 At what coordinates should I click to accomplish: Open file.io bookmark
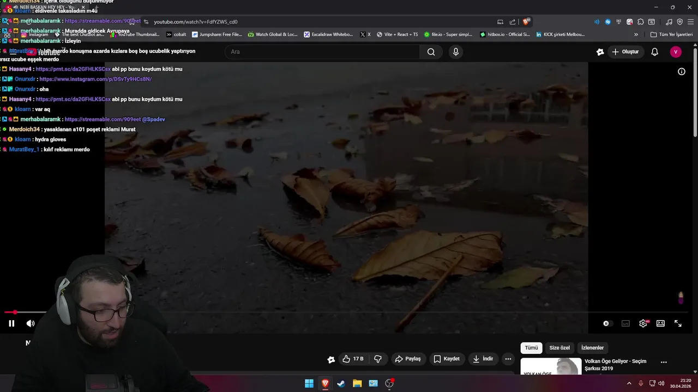coord(448,34)
